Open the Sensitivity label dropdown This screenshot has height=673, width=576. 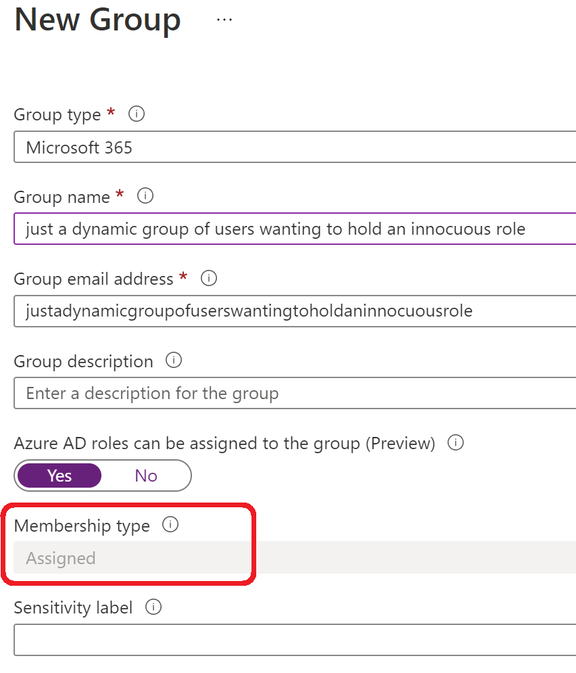click(295, 640)
